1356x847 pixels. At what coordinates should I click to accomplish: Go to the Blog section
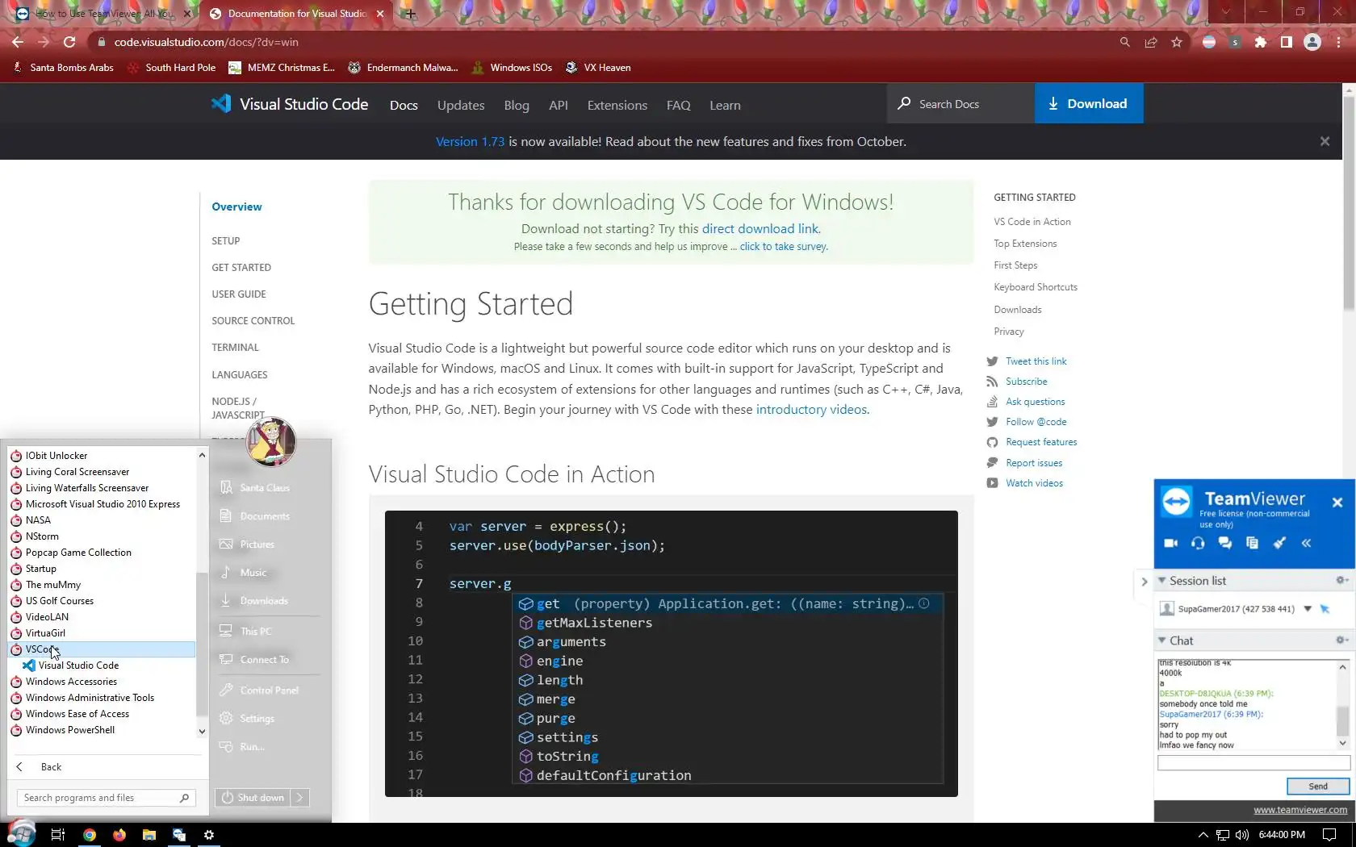517,105
